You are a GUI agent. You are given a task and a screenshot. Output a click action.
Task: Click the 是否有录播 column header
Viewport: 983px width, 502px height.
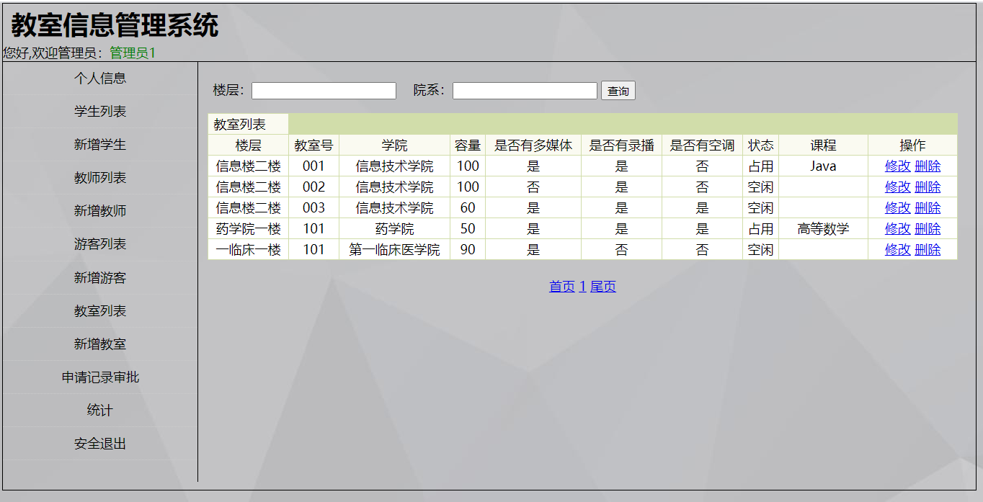[621, 145]
